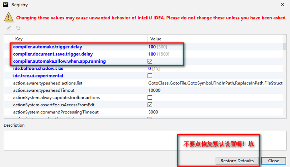Click the Close button

pyautogui.click(x=273, y=161)
